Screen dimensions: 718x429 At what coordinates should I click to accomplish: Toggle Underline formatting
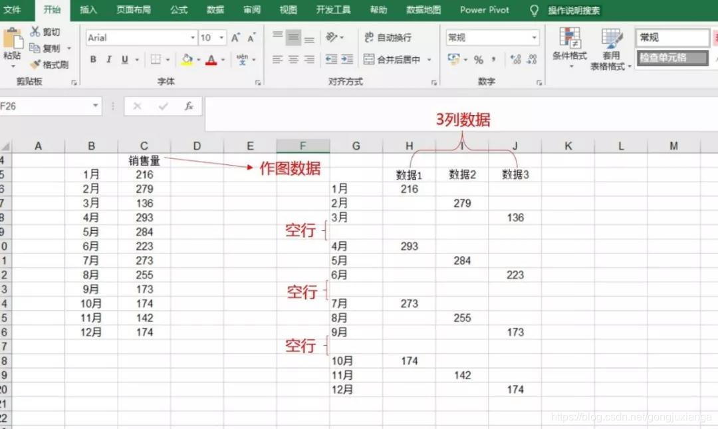124,60
